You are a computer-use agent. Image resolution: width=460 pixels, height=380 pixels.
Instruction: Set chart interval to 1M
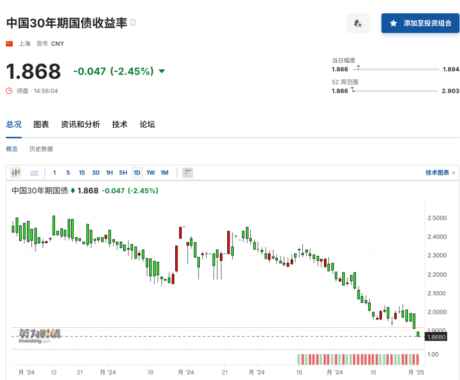click(x=164, y=172)
